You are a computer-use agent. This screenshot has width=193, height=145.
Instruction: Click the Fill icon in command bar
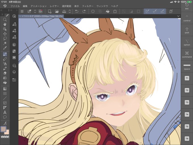point(108,11)
